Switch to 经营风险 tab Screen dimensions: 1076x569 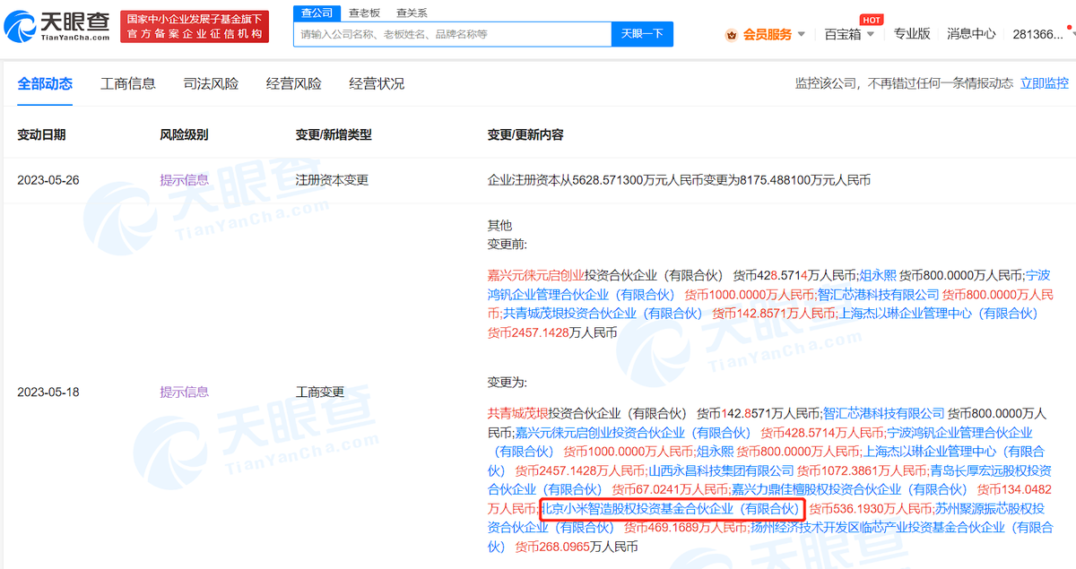(x=293, y=83)
